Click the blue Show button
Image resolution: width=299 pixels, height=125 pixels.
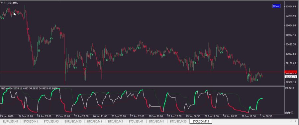point(276,6)
